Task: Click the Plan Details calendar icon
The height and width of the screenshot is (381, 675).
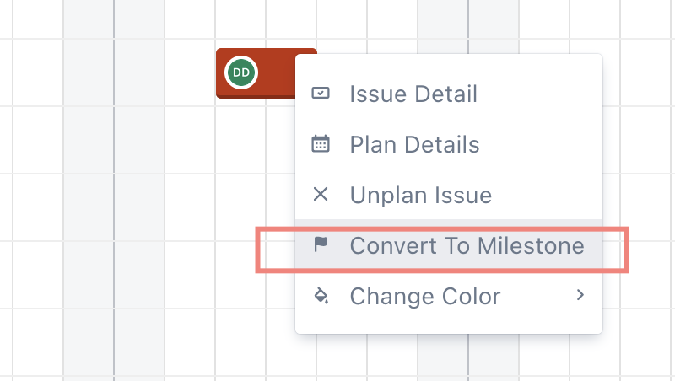Action: (x=321, y=143)
